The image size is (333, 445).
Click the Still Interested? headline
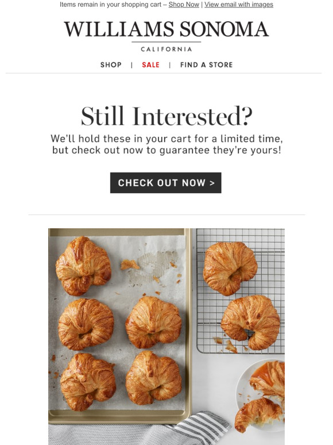click(x=166, y=116)
